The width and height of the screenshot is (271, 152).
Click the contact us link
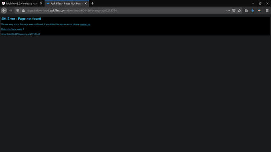(85, 24)
